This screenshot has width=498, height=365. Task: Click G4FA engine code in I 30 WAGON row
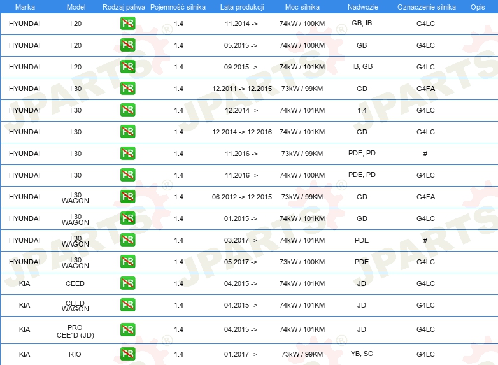click(425, 197)
